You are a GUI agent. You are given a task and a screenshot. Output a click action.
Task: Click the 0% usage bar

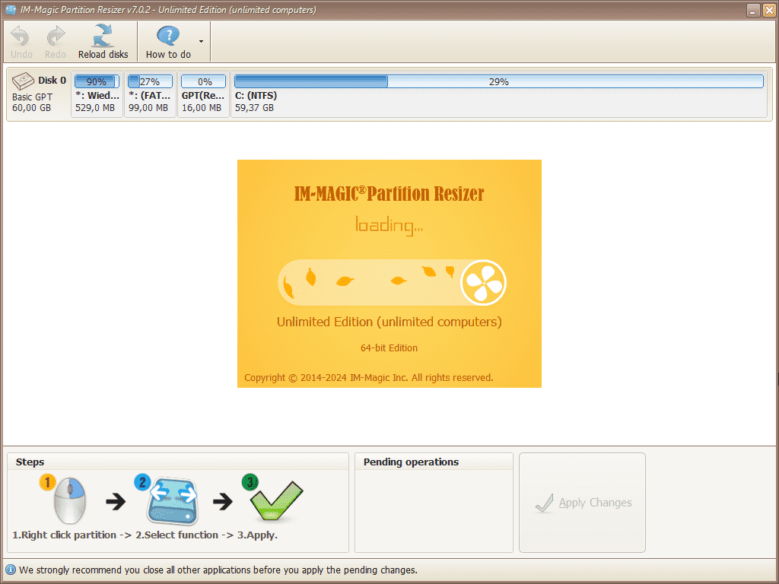pos(203,81)
